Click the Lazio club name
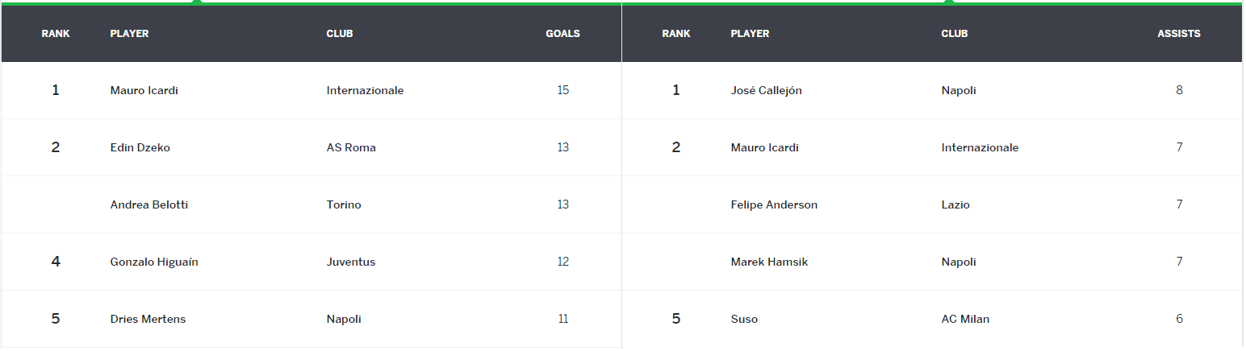Viewport: 1246px width, 351px height. [955, 204]
